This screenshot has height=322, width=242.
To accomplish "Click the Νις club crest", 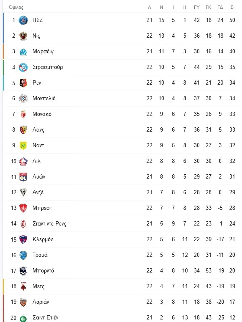I will (x=23, y=36).
